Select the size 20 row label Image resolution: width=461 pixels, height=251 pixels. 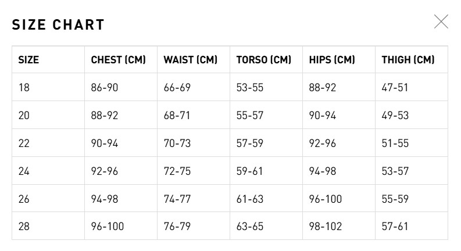(x=24, y=116)
